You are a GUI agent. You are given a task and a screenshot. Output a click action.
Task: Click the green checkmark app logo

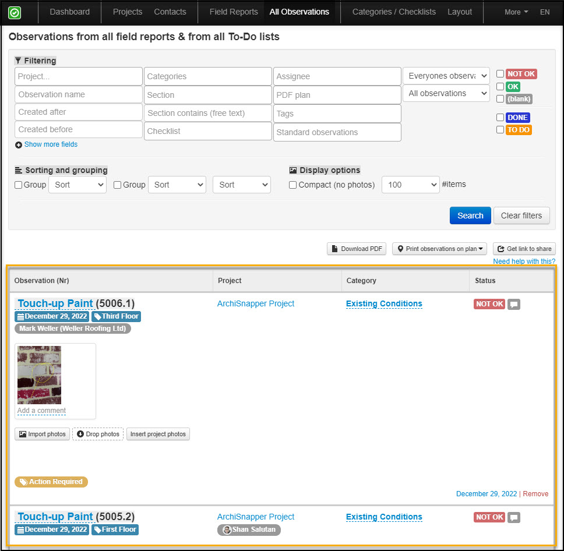[15, 13]
